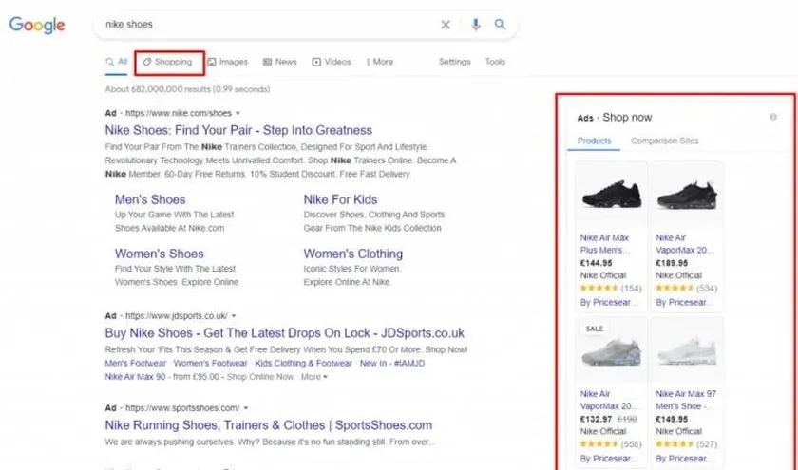Click the £149.95 price text

click(x=672, y=420)
